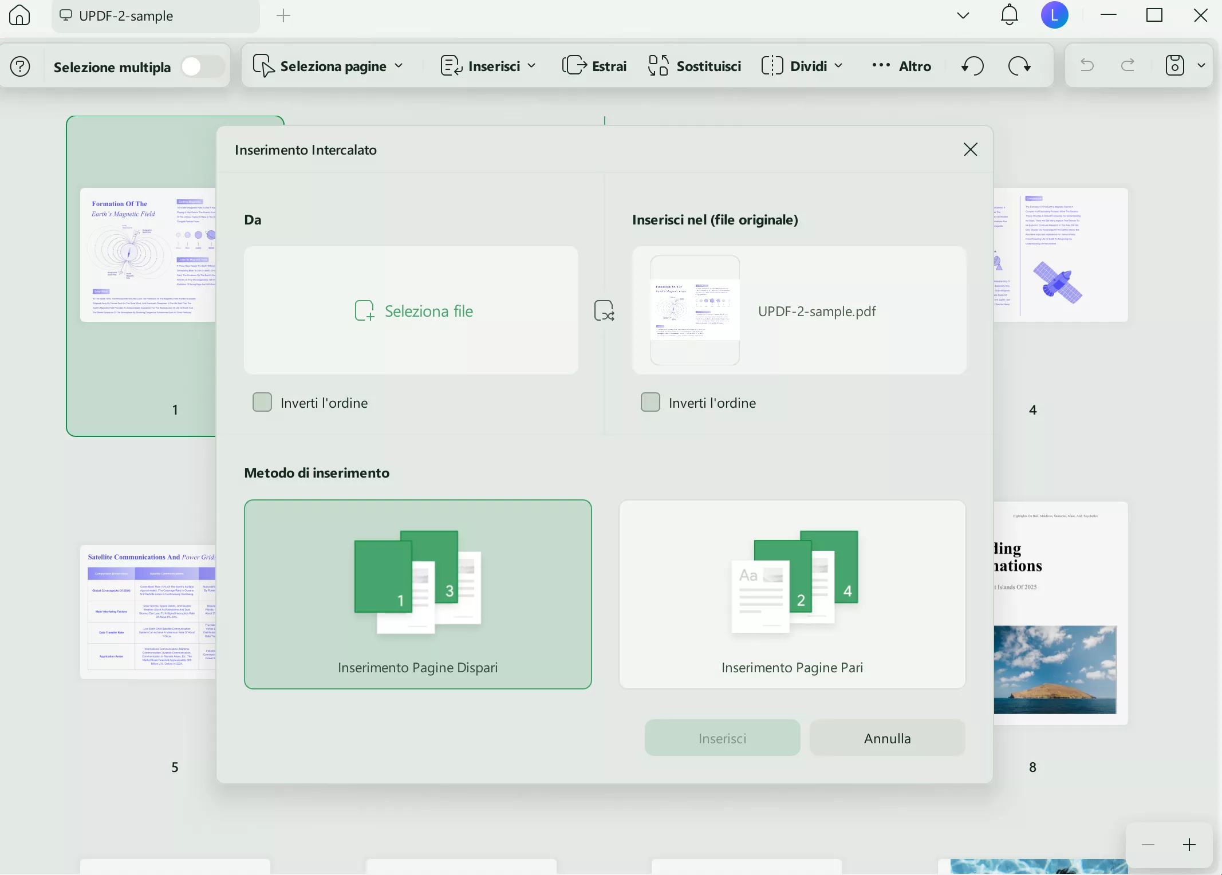Check Inverti l'ordine under Da
Image resolution: width=1222 pixels, height=875 pixels.
[262, 403]
